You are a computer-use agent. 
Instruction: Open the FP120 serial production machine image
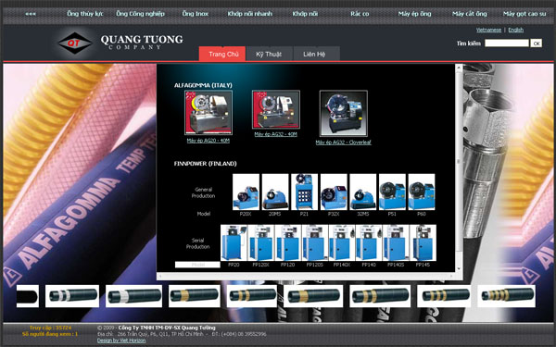click(287, 242)
